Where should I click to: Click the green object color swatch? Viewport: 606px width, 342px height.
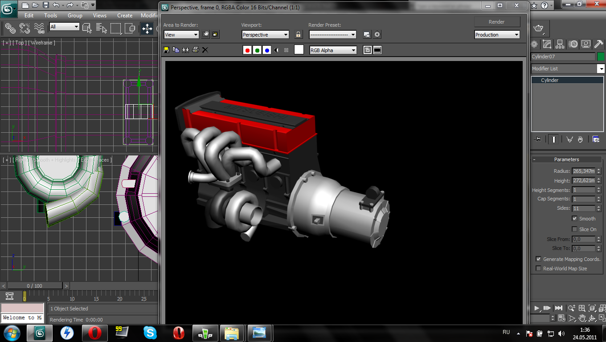(x=601, y=57)
